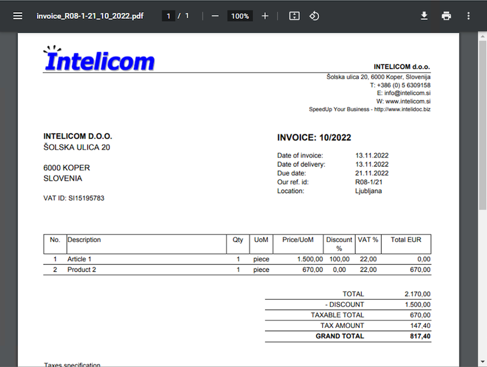The width and height of the screenshot is (487, 367).
Task: Click the Date of delivery label
Action: coord(301,164)
